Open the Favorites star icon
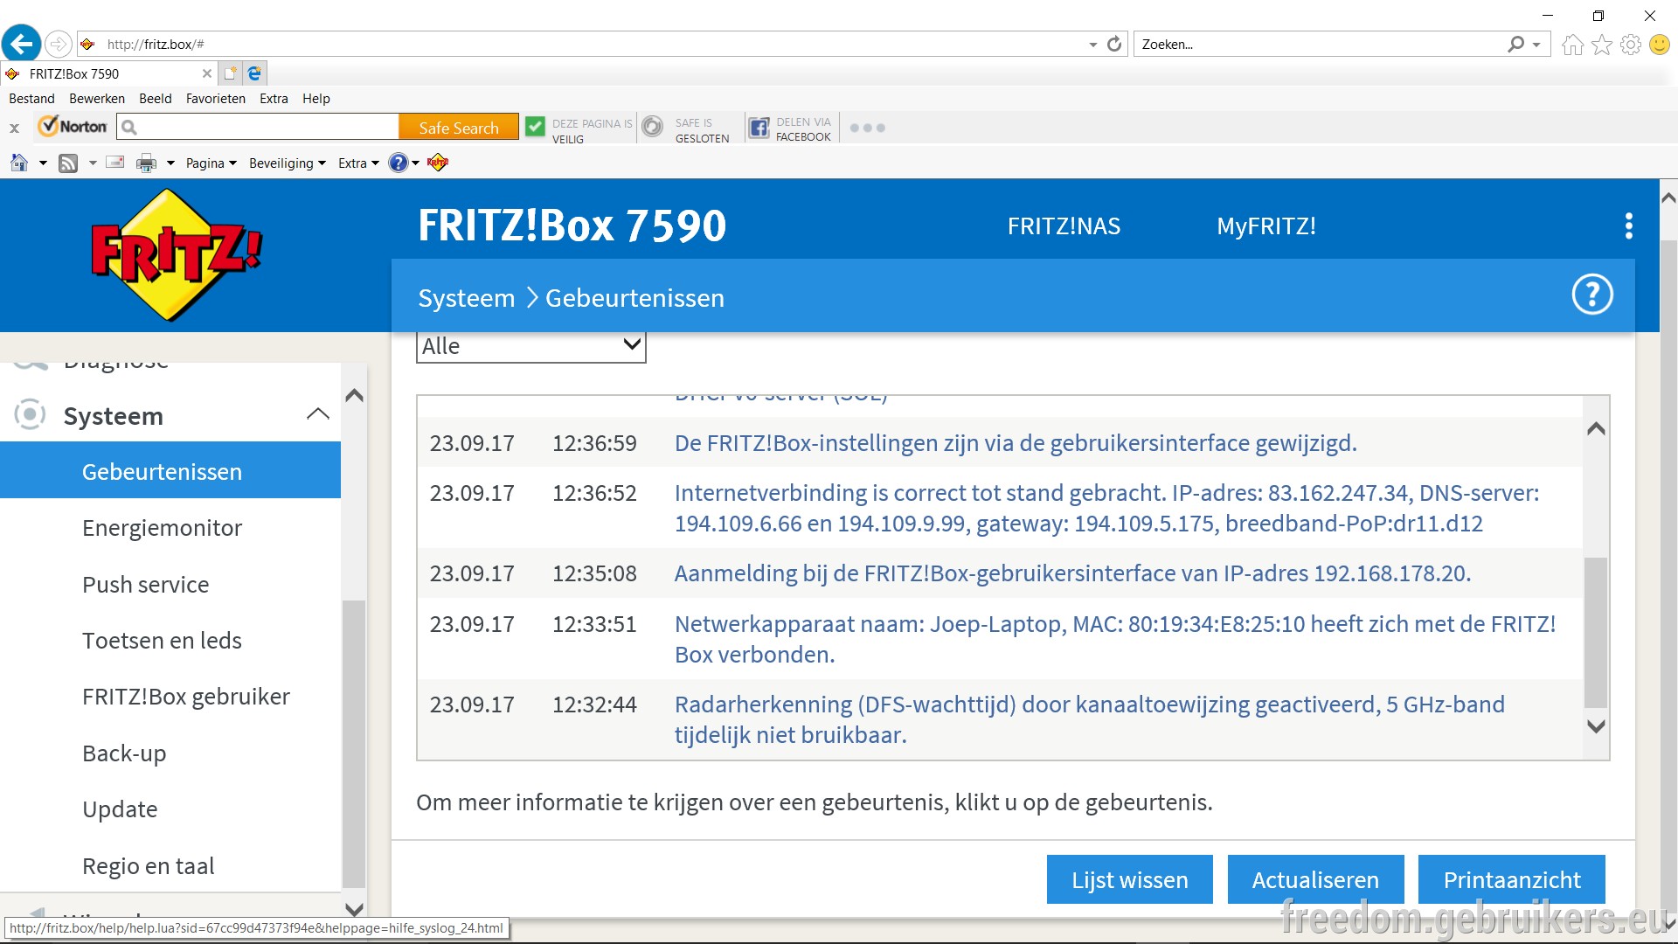Viewport: 1678px width, 944px height. pyautogui.click(x=1602, y=44)
